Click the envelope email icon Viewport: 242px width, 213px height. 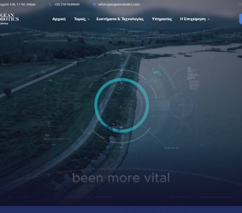[94, 4]
